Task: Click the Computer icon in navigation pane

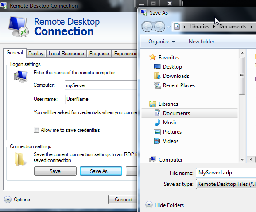Action: click(x=153, y=159)
